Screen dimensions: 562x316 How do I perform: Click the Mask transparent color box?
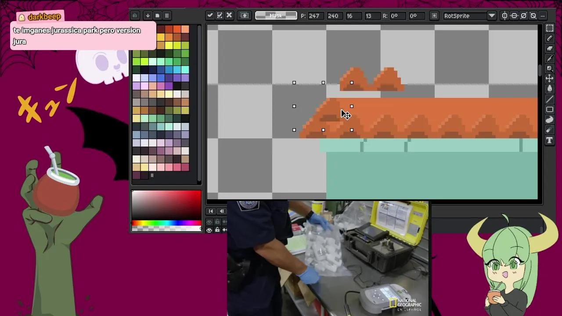click(276, 16)
